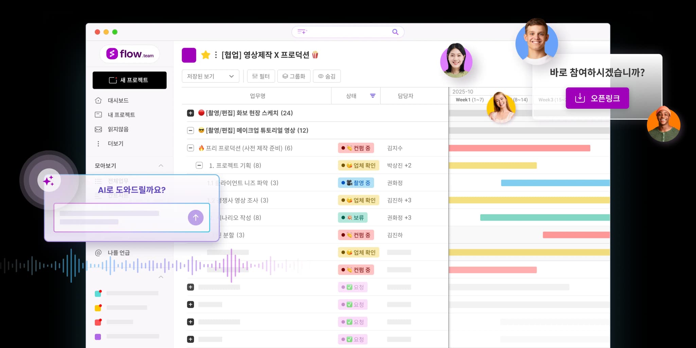Screen dimensions: 696x348
Task: Click the status column filter icon
Action: coord(372,96)
